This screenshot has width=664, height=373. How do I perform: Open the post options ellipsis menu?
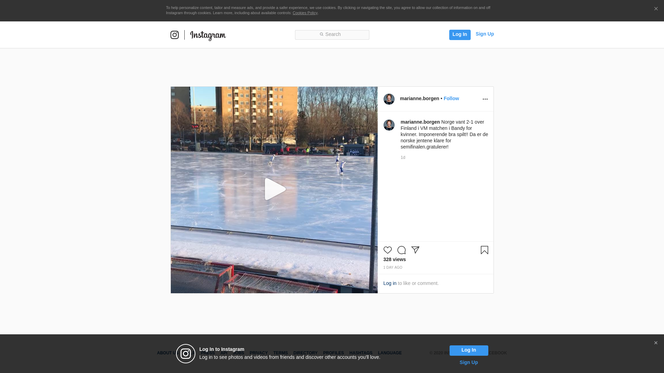click(x=485, y=99)
